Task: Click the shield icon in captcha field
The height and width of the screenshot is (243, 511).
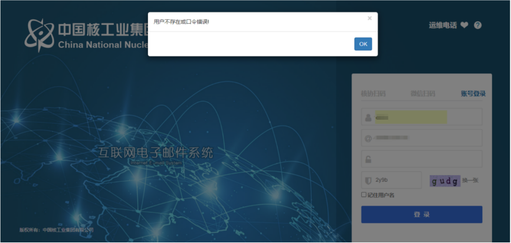Action: click(368, 180)
